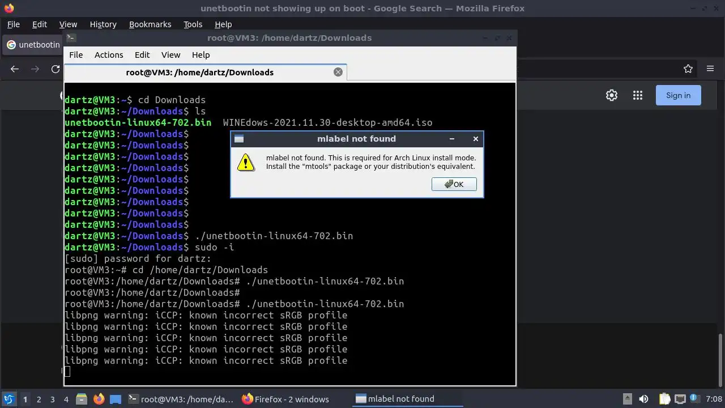Viewport: 725px width, 408px height.
Task: Open Google settings gear
Action: click(x=612, y=95)
